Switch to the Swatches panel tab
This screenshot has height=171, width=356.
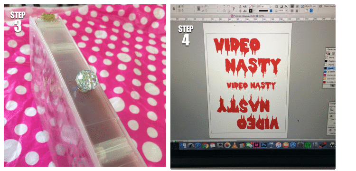[x=331, y=49]
